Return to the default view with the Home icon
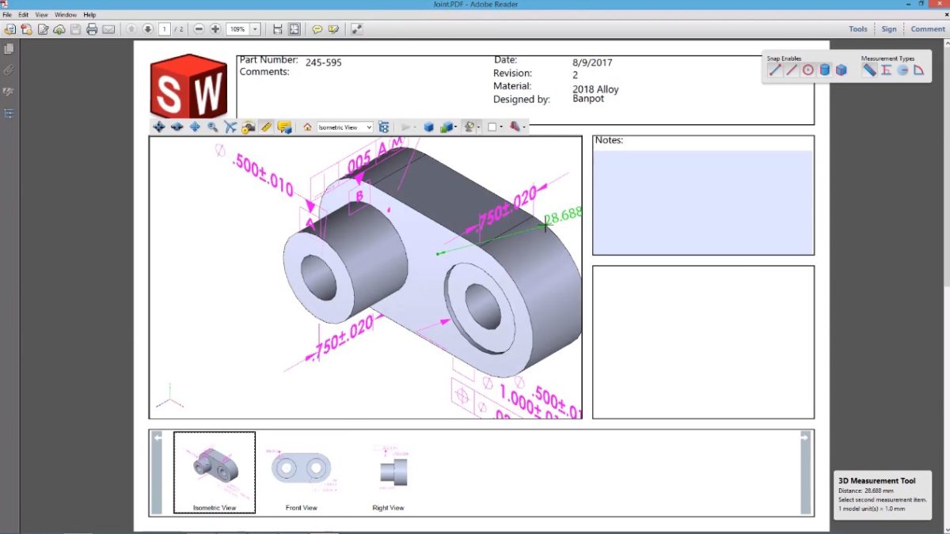The width and height of the screenshot is (950, 534). coord(309,127)
